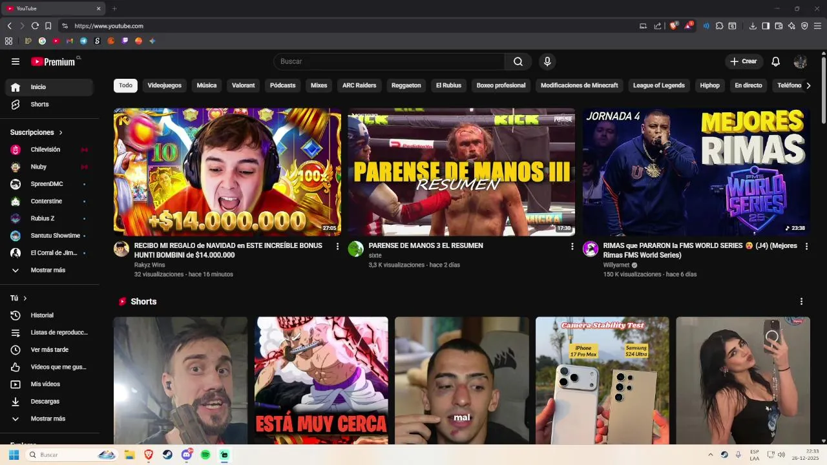
Task: Show more category chips with right arrow
Action: [x=808, y=85]
